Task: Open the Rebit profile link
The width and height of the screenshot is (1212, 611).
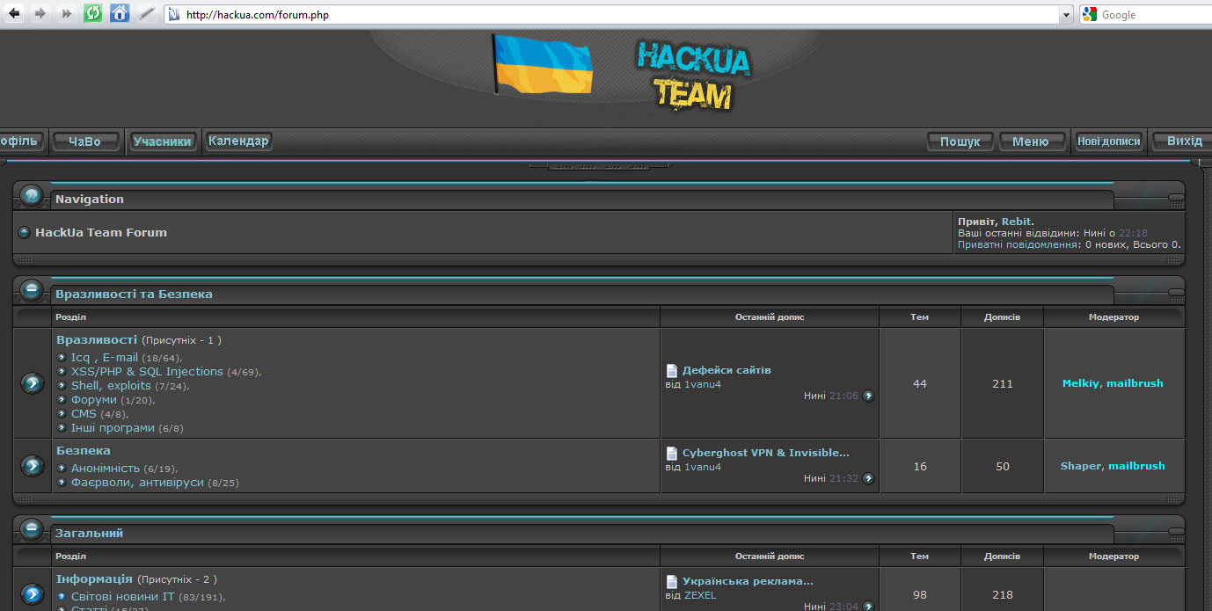Action: [1016, 222]
